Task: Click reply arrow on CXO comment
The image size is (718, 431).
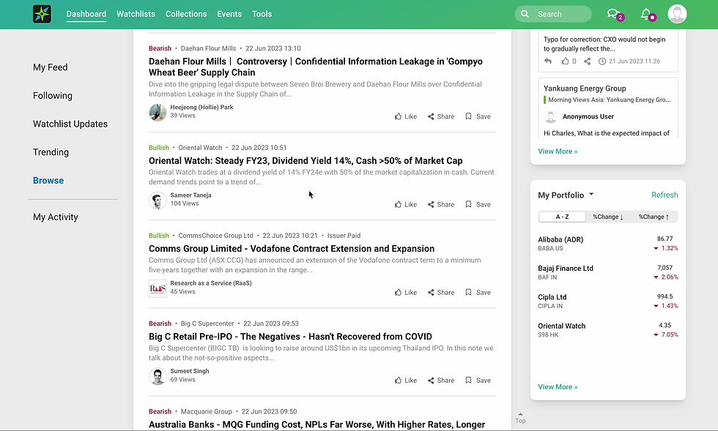Action: (548, 61)
